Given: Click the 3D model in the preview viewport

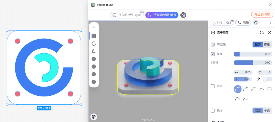Looking at the screenshot, I should tap(148, 75).
